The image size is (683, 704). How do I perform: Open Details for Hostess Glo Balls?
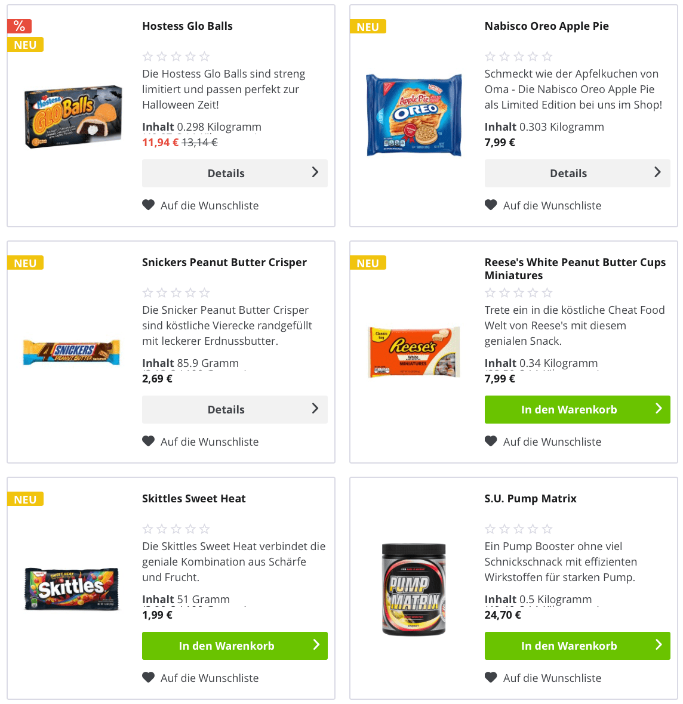pyautogui.click(x=235, y=173)
